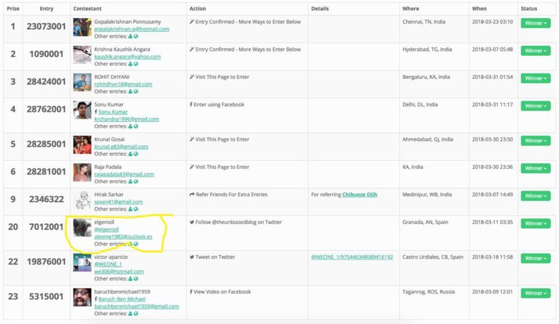Image resolution: width=559 pixels, height=324 pixels.
Task: Click person icon in Raja Padala's other entries
Action: [x=130, y=181]
